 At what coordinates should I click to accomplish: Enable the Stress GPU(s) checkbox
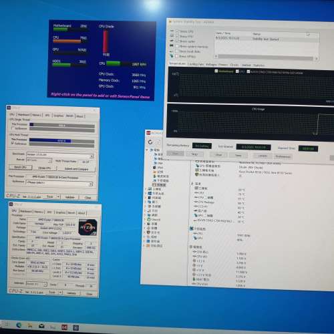[177, 56]
